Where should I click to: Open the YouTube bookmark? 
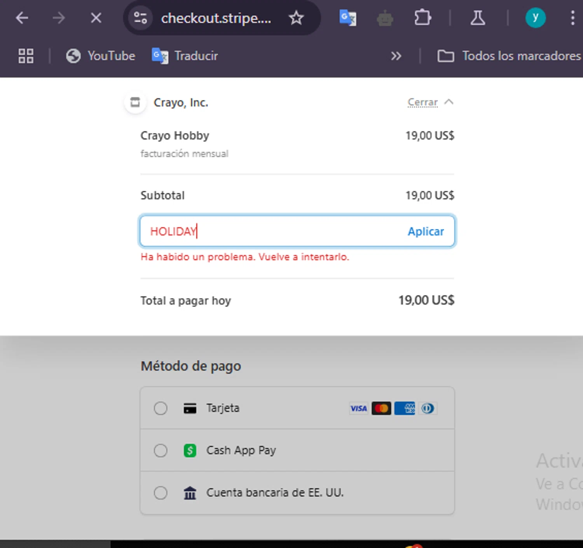tap(100, 56)
